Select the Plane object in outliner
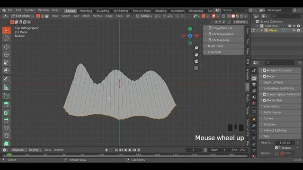The image size is (303, 170). tap(273, 30)
